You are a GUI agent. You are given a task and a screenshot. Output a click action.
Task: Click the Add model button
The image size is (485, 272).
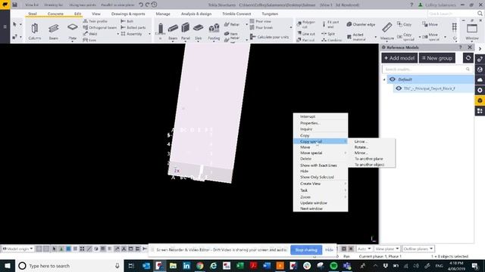pos(399,58)
